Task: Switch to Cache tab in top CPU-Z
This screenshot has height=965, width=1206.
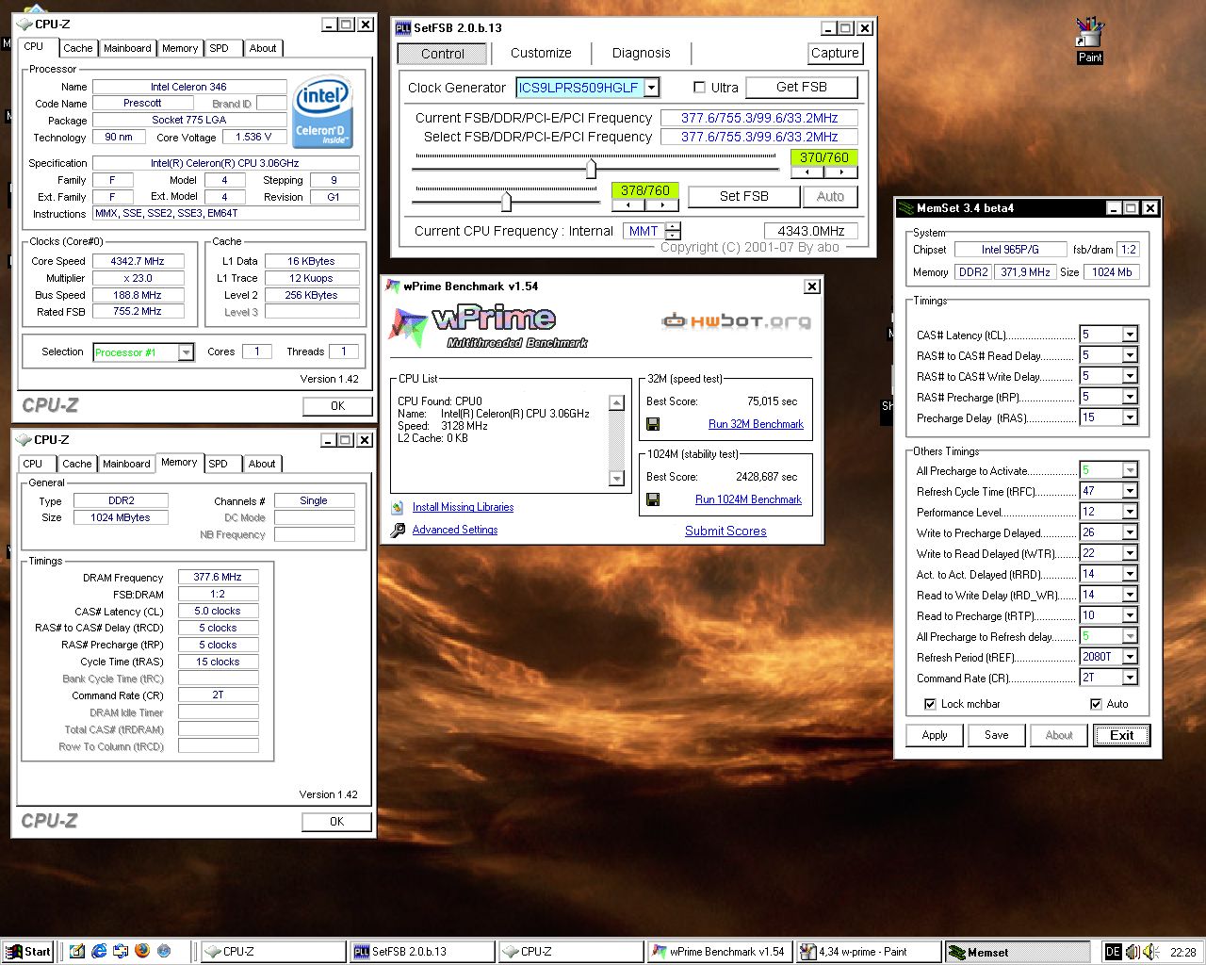Action: pyautogui.click(x=78, y=48)
